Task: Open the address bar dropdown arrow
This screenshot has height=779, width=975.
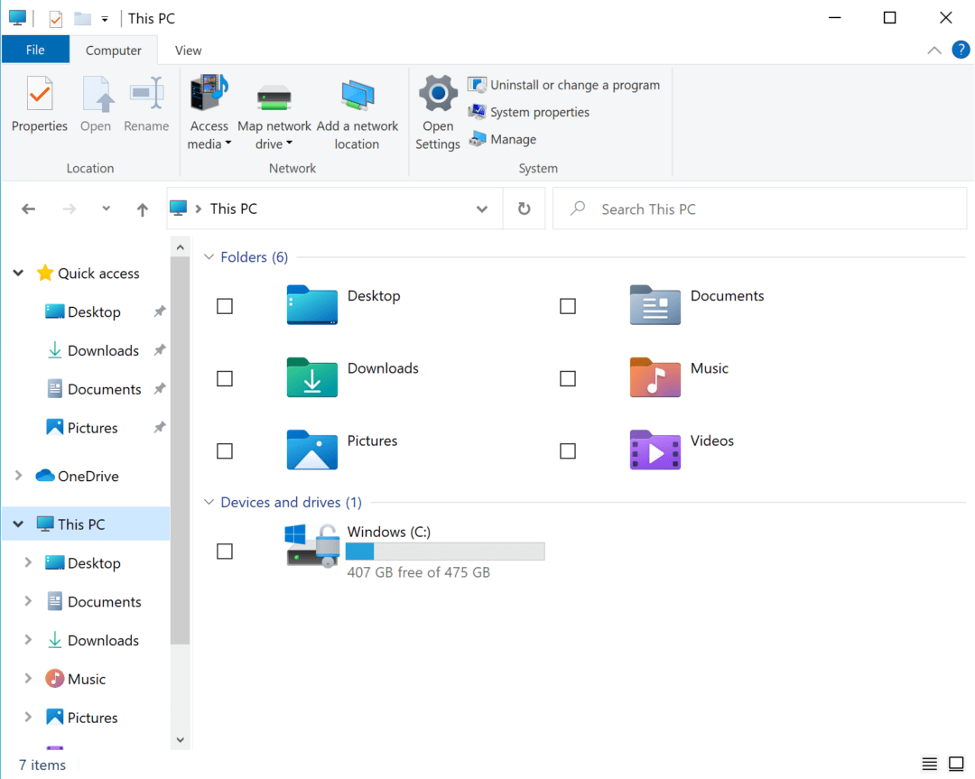Action: pos(481,209)
